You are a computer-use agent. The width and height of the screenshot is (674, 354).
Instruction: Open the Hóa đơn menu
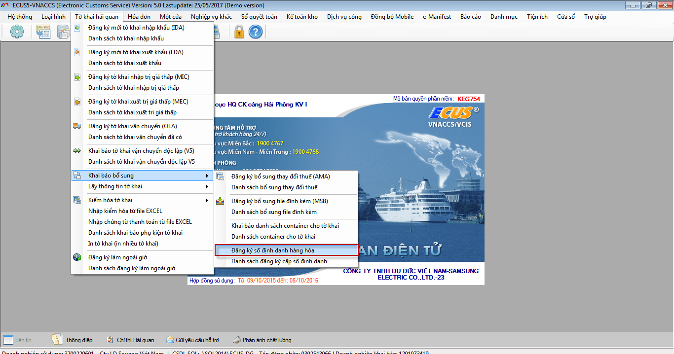pos(139,17)
